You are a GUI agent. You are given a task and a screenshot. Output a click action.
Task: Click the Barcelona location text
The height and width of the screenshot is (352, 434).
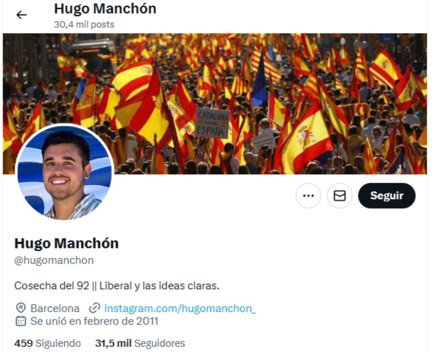(55, 309)
